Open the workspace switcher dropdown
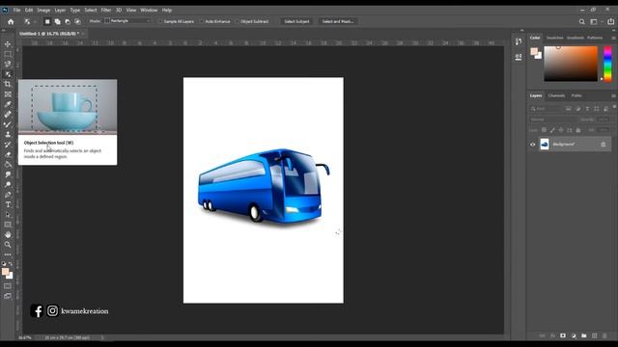 596,21
